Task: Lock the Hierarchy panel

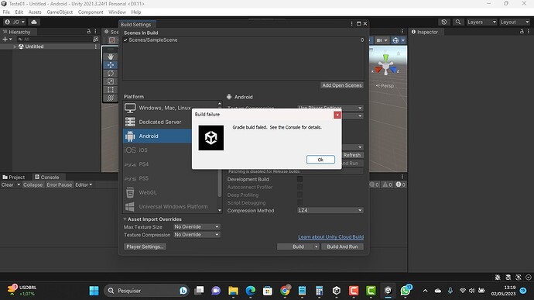Action: coord(88,32)
